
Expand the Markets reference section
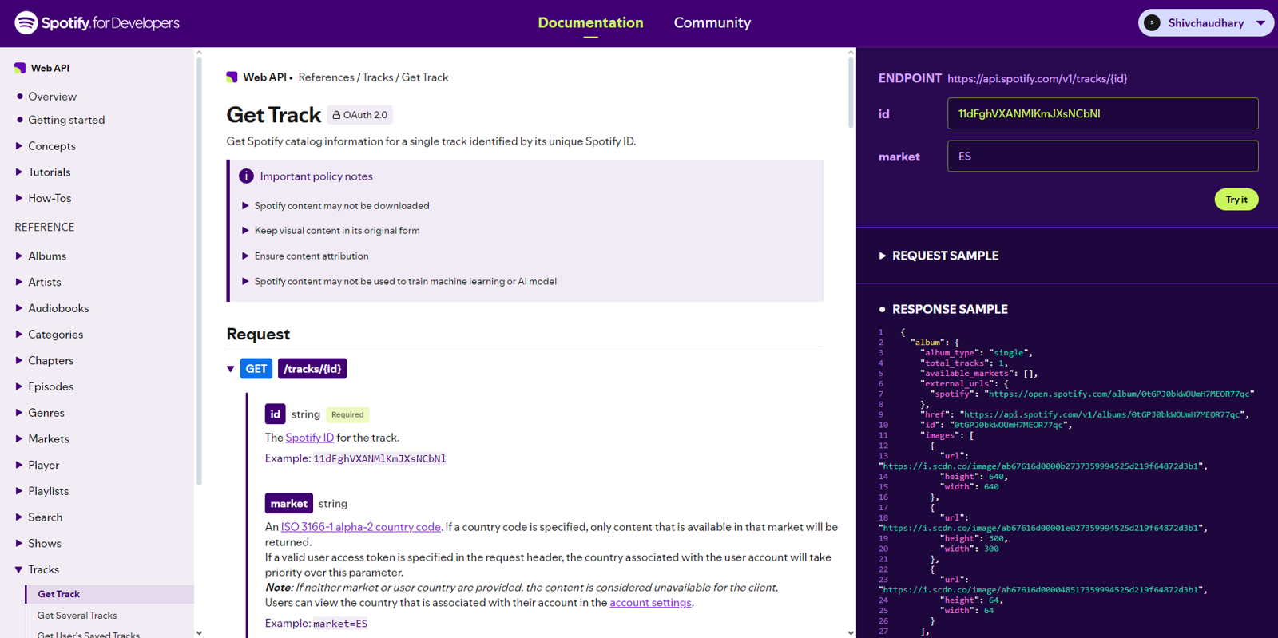[x=42, y=439]
